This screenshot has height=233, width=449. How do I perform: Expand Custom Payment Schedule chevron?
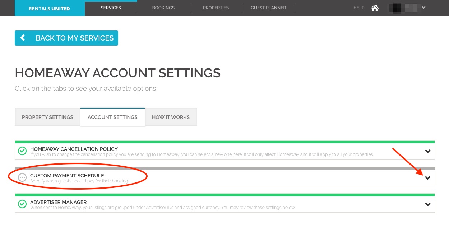coord(427,178)
